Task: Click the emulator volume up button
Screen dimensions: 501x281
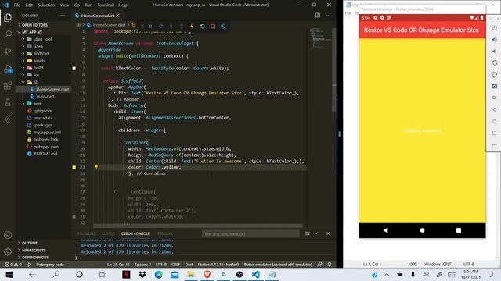Action: coord(494,40)
